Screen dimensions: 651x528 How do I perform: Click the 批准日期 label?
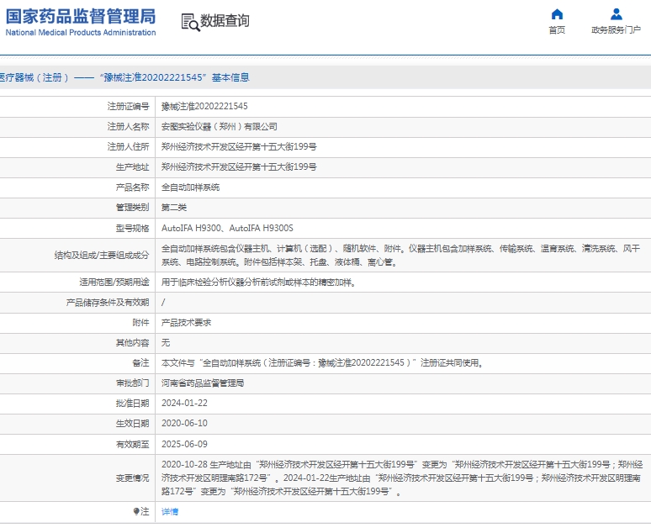pos(132,404)
